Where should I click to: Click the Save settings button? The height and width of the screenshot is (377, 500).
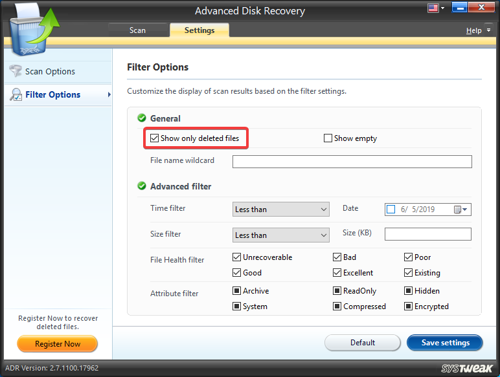tap(445, 343)
